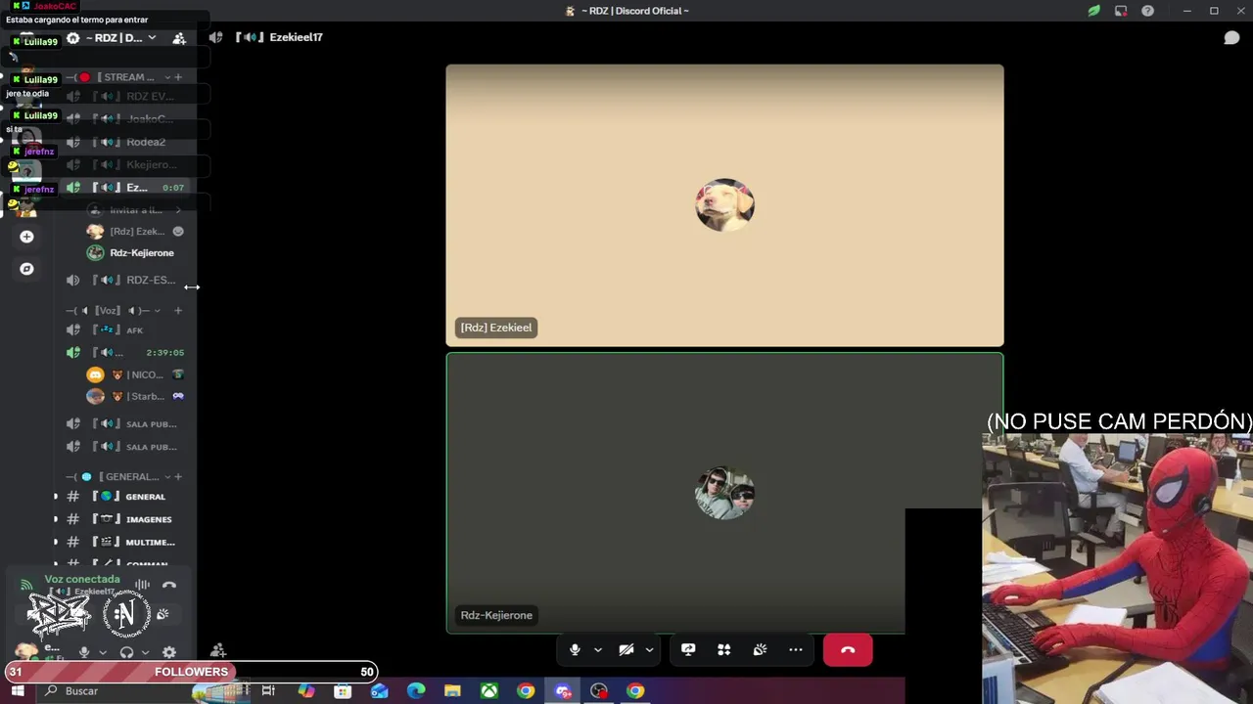Open headphone output options in user panel

(145, 653)
